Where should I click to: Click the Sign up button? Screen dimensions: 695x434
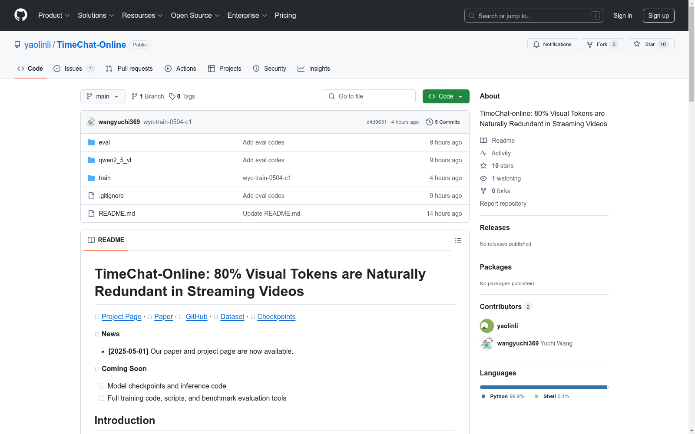[659, 16]
